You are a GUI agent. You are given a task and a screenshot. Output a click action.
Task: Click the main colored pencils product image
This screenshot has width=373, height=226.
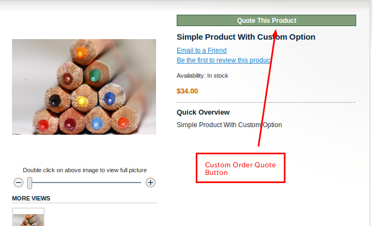coord(84,87)
